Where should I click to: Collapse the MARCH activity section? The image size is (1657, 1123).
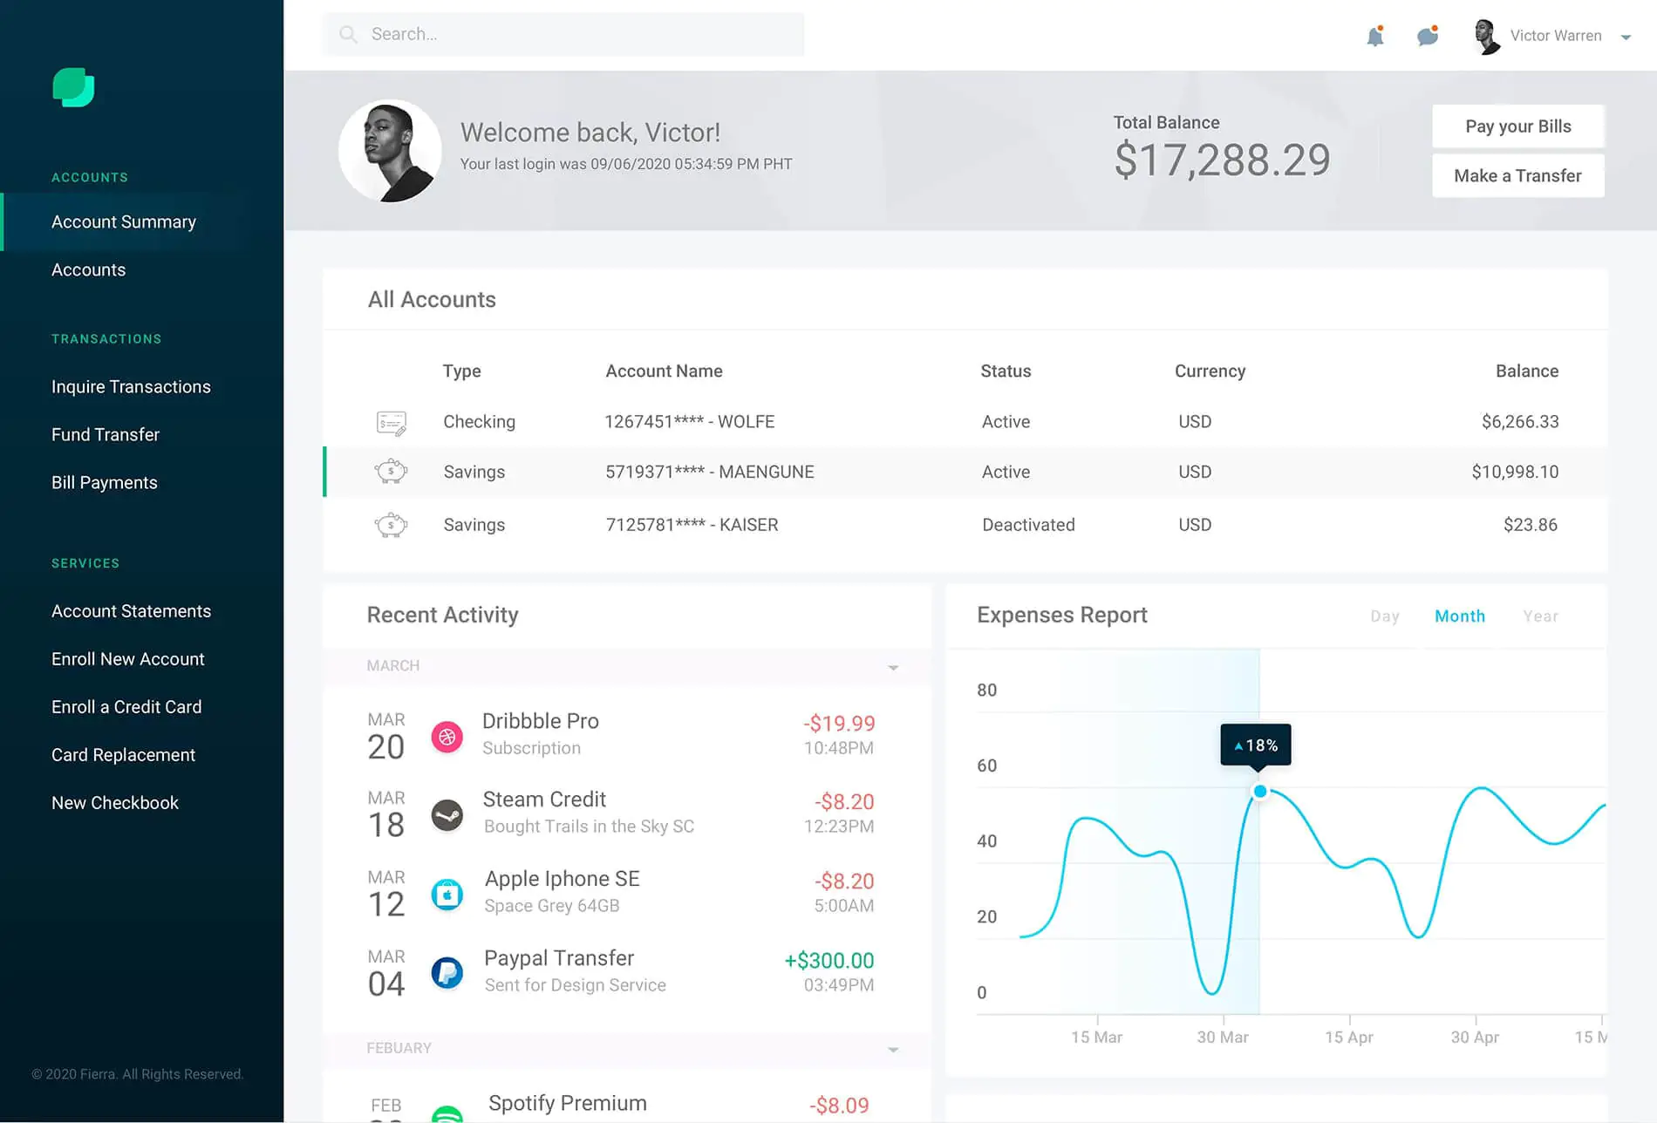[x=893, y=668]
